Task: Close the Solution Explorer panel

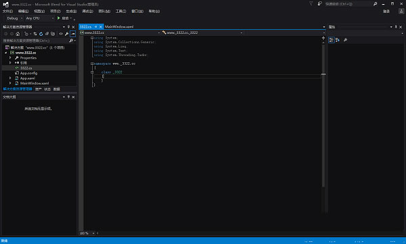Action: point(73,27)
